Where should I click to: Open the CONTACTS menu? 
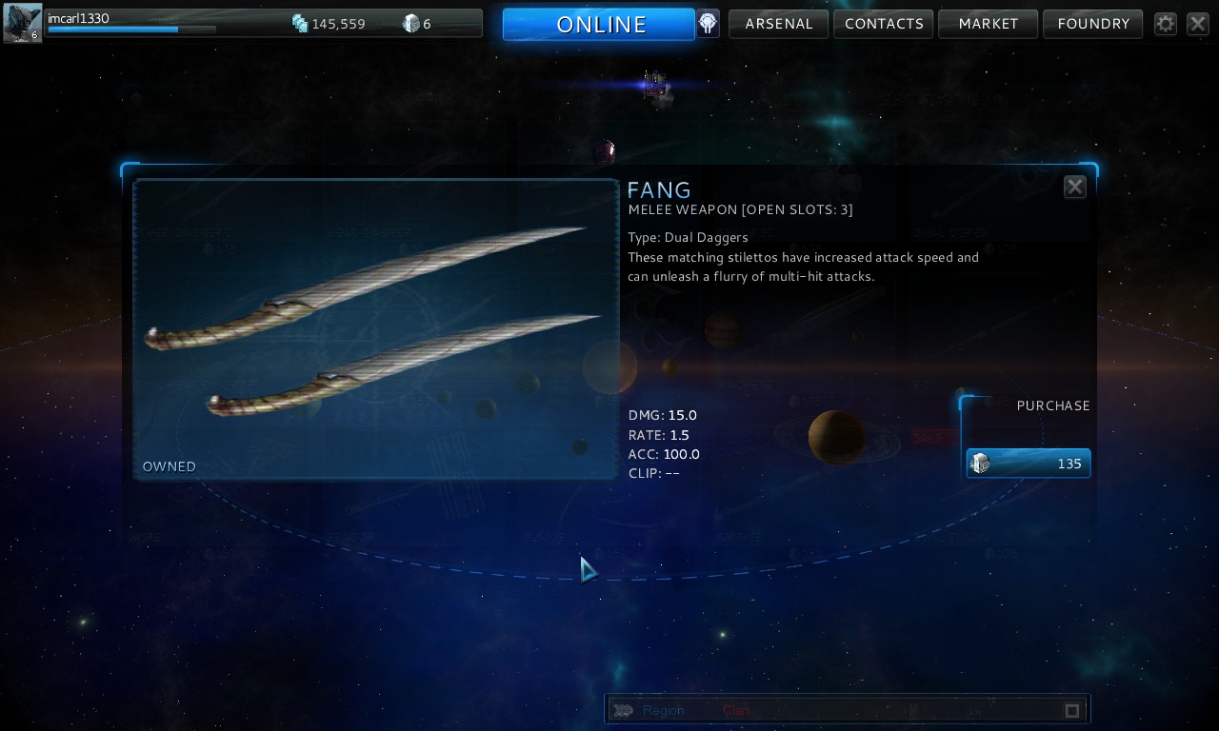point(884,24)
